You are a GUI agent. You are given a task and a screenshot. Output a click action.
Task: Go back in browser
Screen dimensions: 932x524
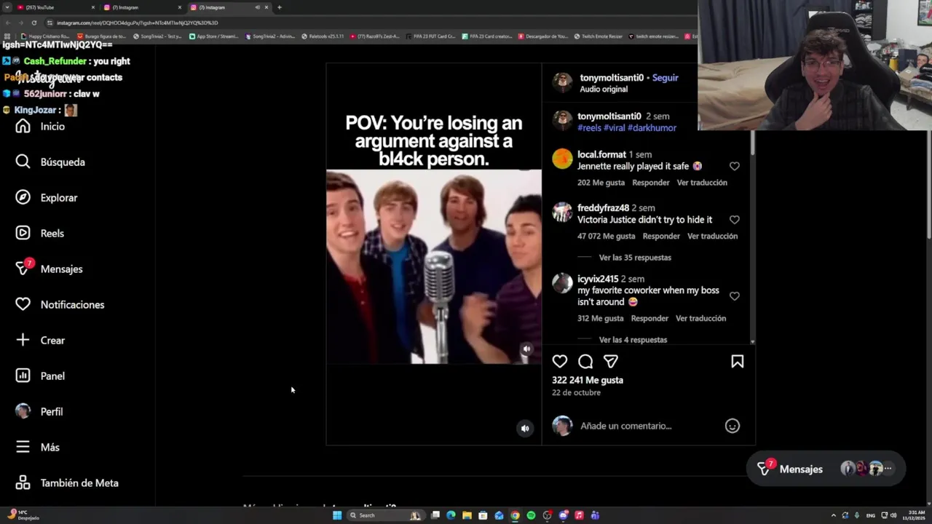(7, 23)
